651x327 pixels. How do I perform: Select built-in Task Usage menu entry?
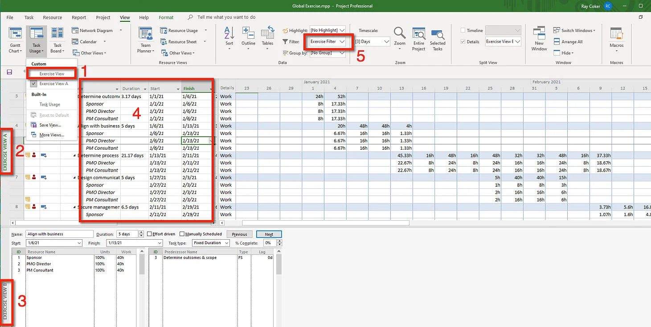(x=49, y=104)
